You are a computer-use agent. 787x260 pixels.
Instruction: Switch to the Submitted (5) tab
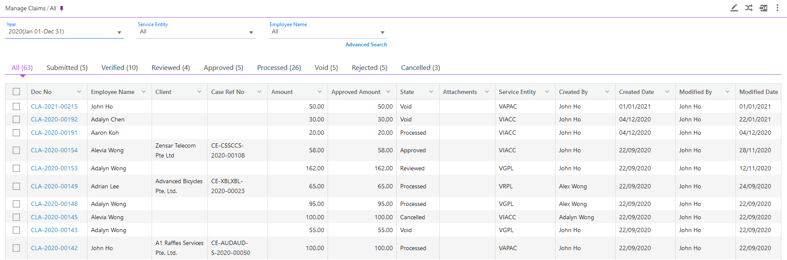[x=67, y=68]
